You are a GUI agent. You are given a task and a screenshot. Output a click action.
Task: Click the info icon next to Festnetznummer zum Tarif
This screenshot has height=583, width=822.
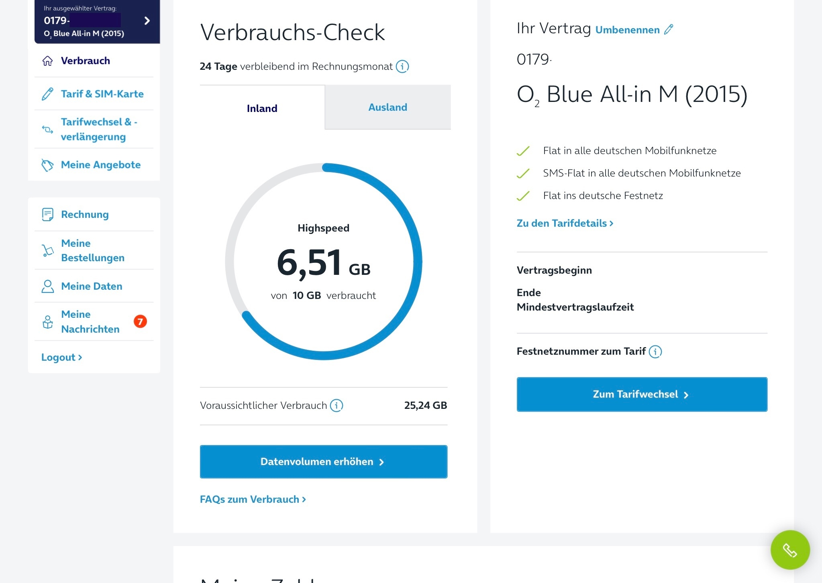click(x=655, y=351)
